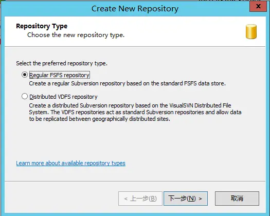Open the Learn more about available repository types link
Viewport: 270px width, 216px height.
click(71, 163)
